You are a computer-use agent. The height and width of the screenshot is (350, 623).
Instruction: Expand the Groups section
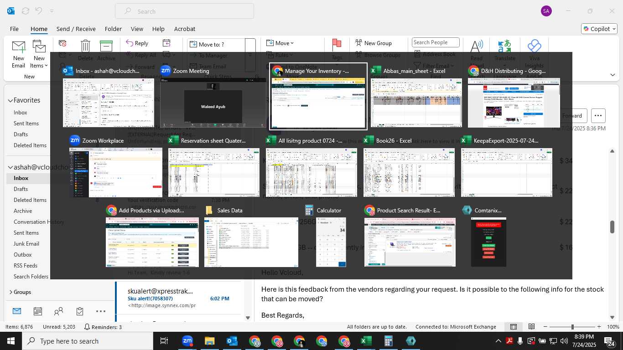(10, 292)
